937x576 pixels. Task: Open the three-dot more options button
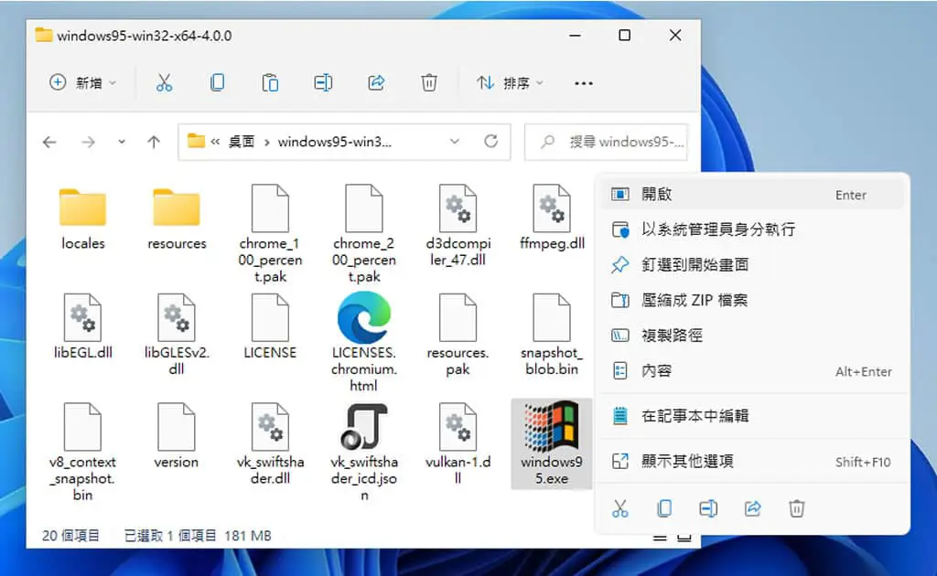point(583,83)
